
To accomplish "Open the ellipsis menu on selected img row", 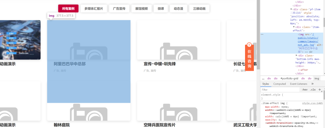I will [262, 34].
